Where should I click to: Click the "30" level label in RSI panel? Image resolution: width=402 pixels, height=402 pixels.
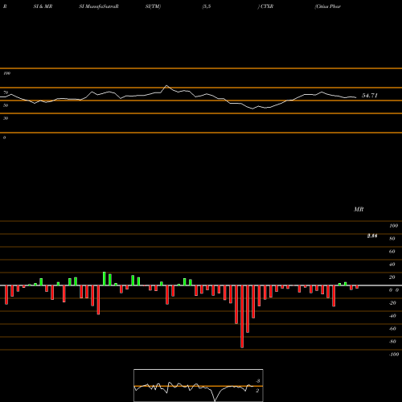pyautogui.click(x=6, y=118)
